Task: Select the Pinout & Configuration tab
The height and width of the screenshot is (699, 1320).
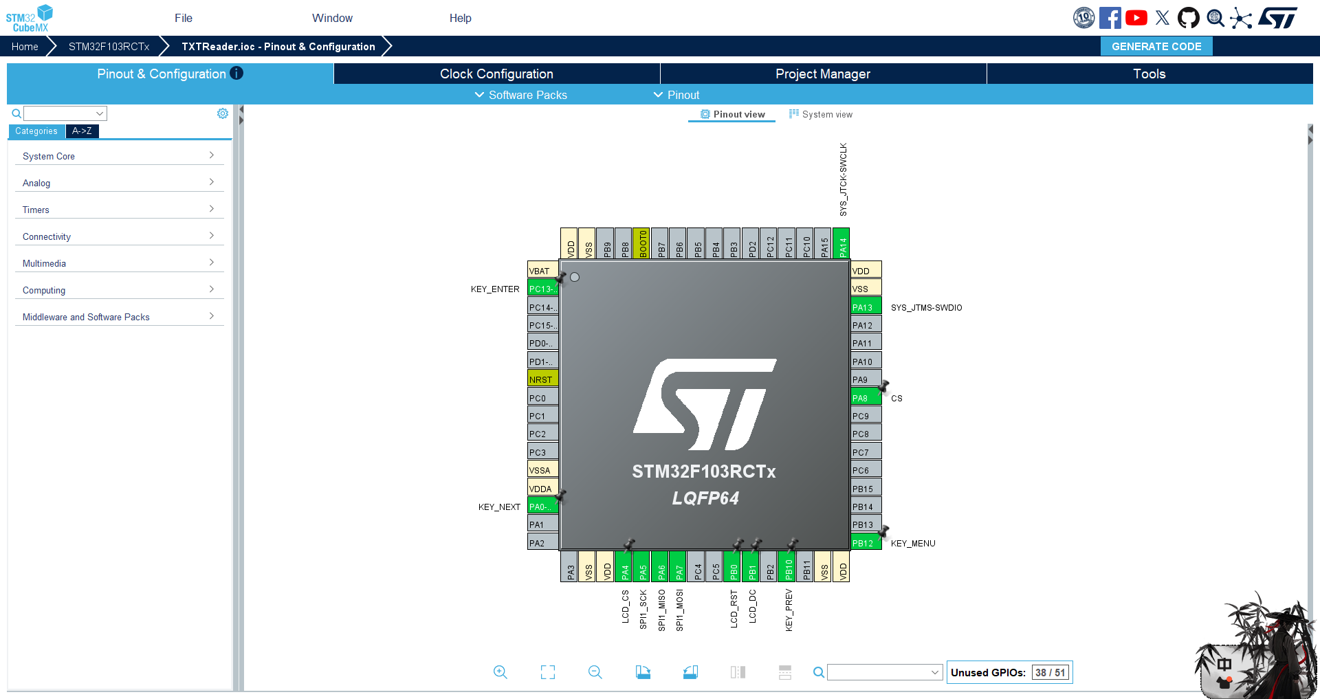Action: point(170,74)
